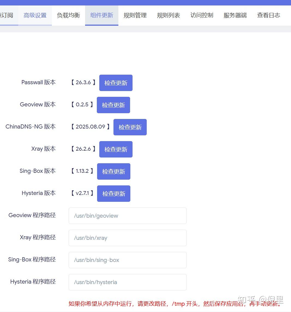The image size is (291, 312).
Task: Open the 访问控制 tab
Action: click(202, 15)
